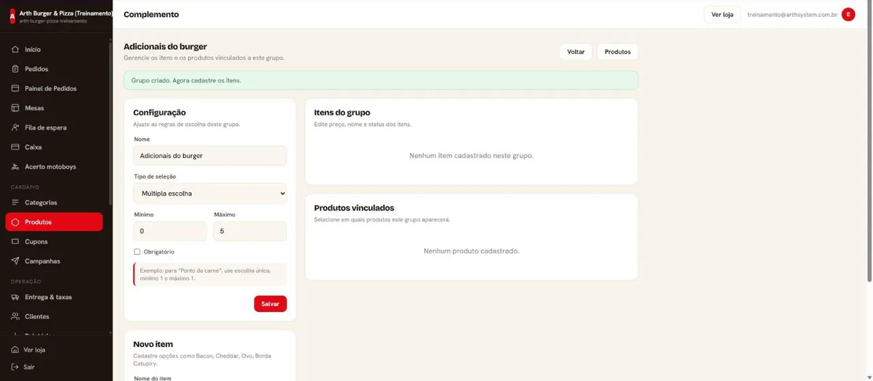873x381 pixels.
Task: Open Pedidos via the clipboard icon
Action: point(15,69)
